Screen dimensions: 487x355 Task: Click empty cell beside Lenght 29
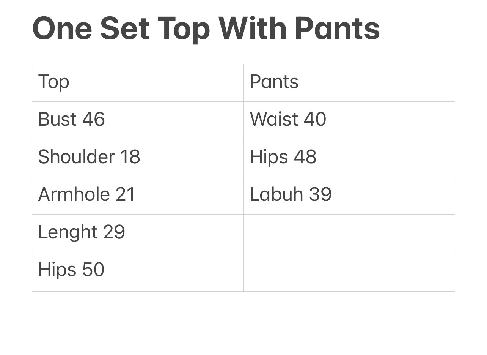pyautogui.click(x=349, y=233)
